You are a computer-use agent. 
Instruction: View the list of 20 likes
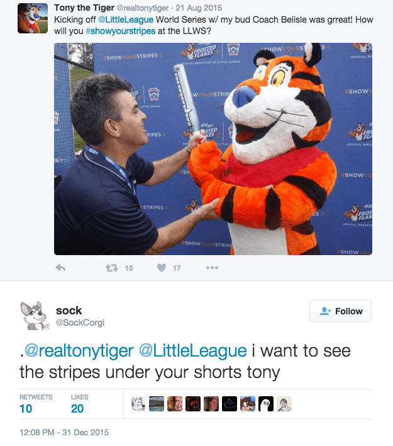pyautogui.click(x=79, y=404)
